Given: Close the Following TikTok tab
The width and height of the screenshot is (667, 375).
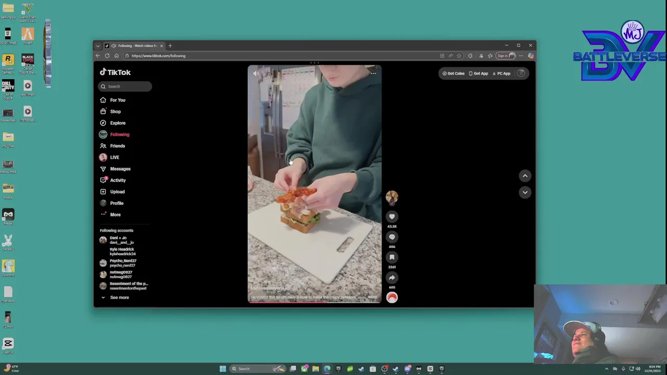Looking at the screenshot, I should pos(161,46).
